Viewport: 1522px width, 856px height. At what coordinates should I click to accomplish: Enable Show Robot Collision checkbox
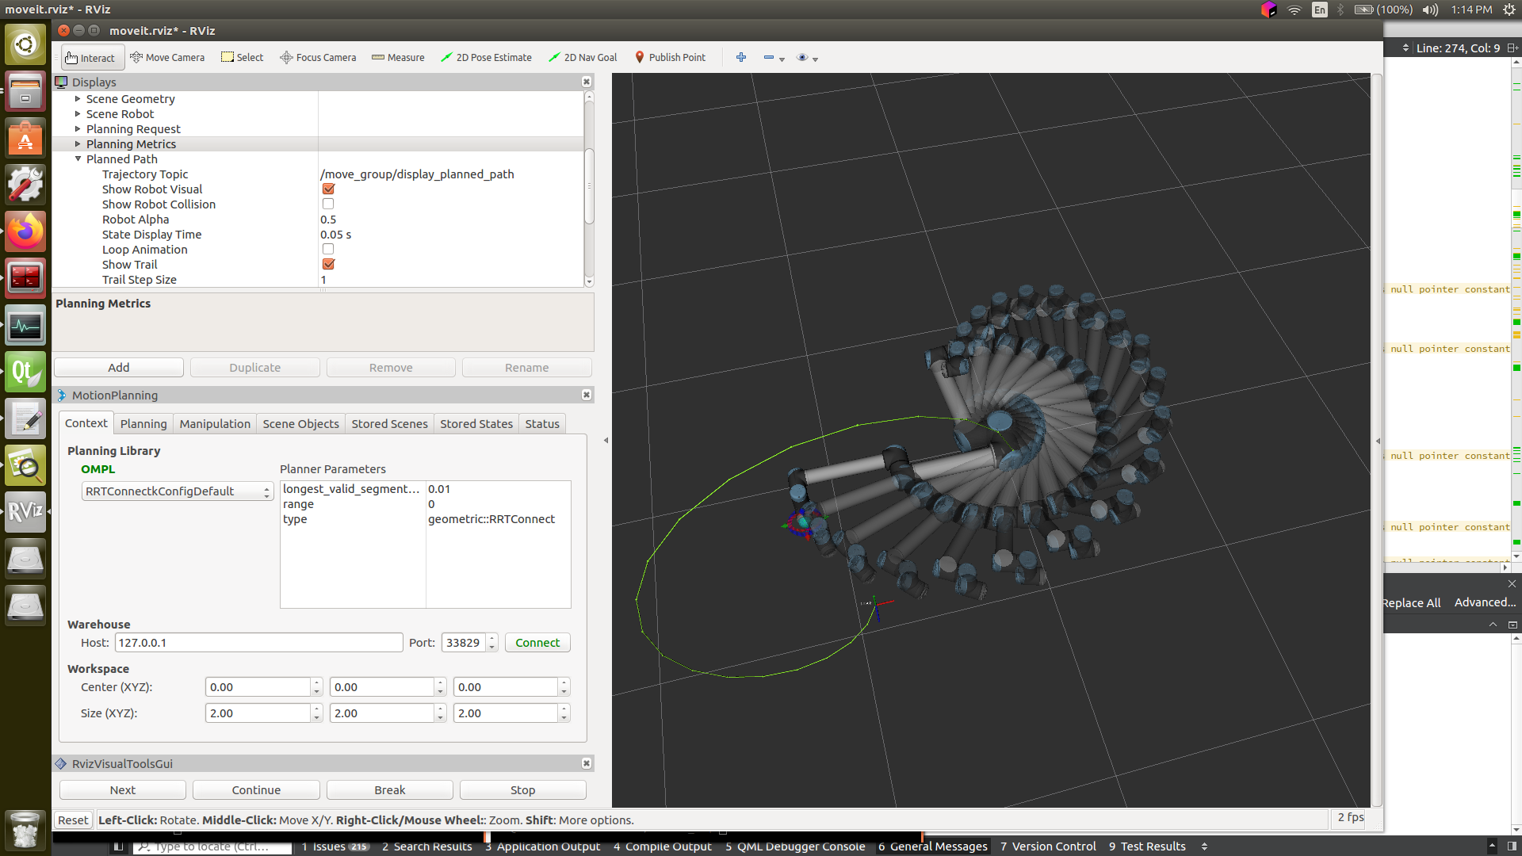pyautogui.click(x=328, y=204)
